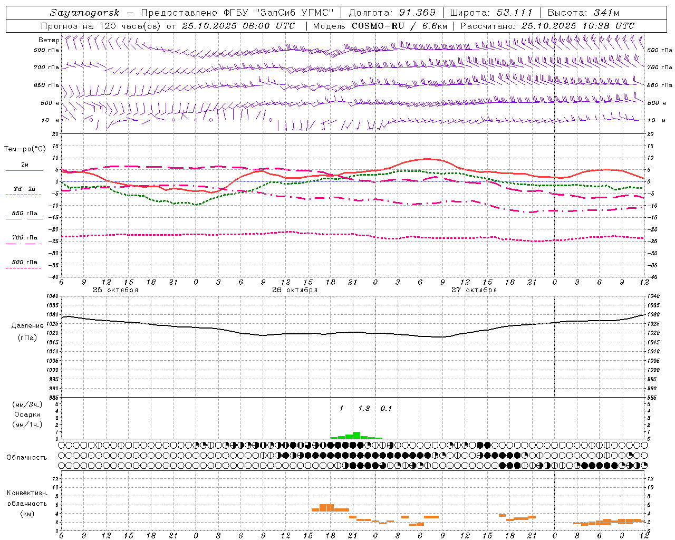675x540 pixels.
Task: Click the Облачность cloud cover label
Action: 27,457
